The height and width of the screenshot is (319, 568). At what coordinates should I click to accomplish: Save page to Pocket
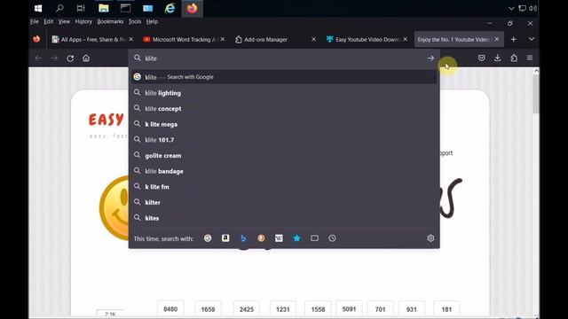coord(481,58)
